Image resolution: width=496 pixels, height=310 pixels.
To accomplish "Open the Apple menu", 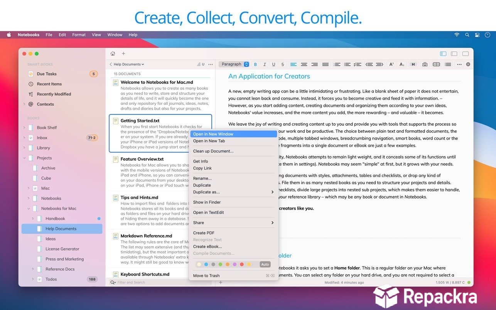I will (8, 35).
